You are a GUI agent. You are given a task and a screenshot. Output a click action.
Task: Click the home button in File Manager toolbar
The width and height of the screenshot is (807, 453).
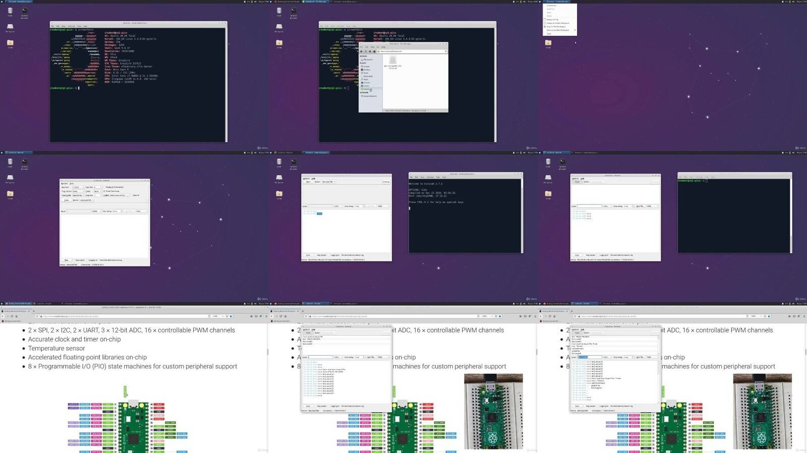point(374,51)
